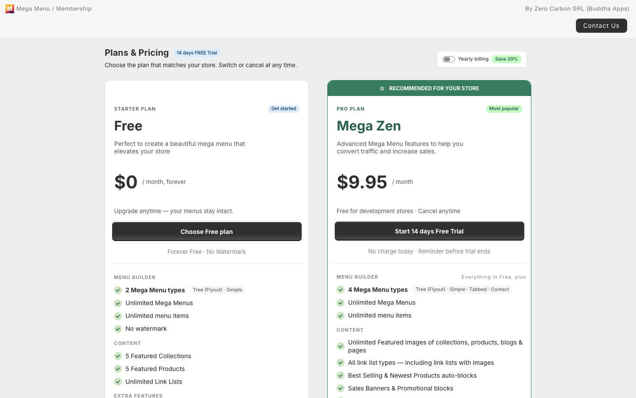Click the Membership breadcrumb text

point(74,9)
